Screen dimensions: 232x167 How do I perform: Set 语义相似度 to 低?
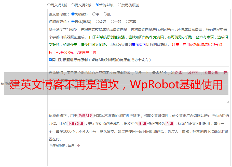(x=105, y=14)
